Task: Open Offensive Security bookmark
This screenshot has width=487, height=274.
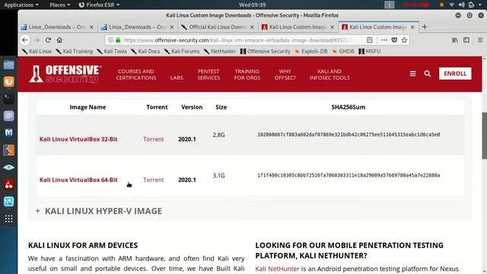Action: point(266,51)
